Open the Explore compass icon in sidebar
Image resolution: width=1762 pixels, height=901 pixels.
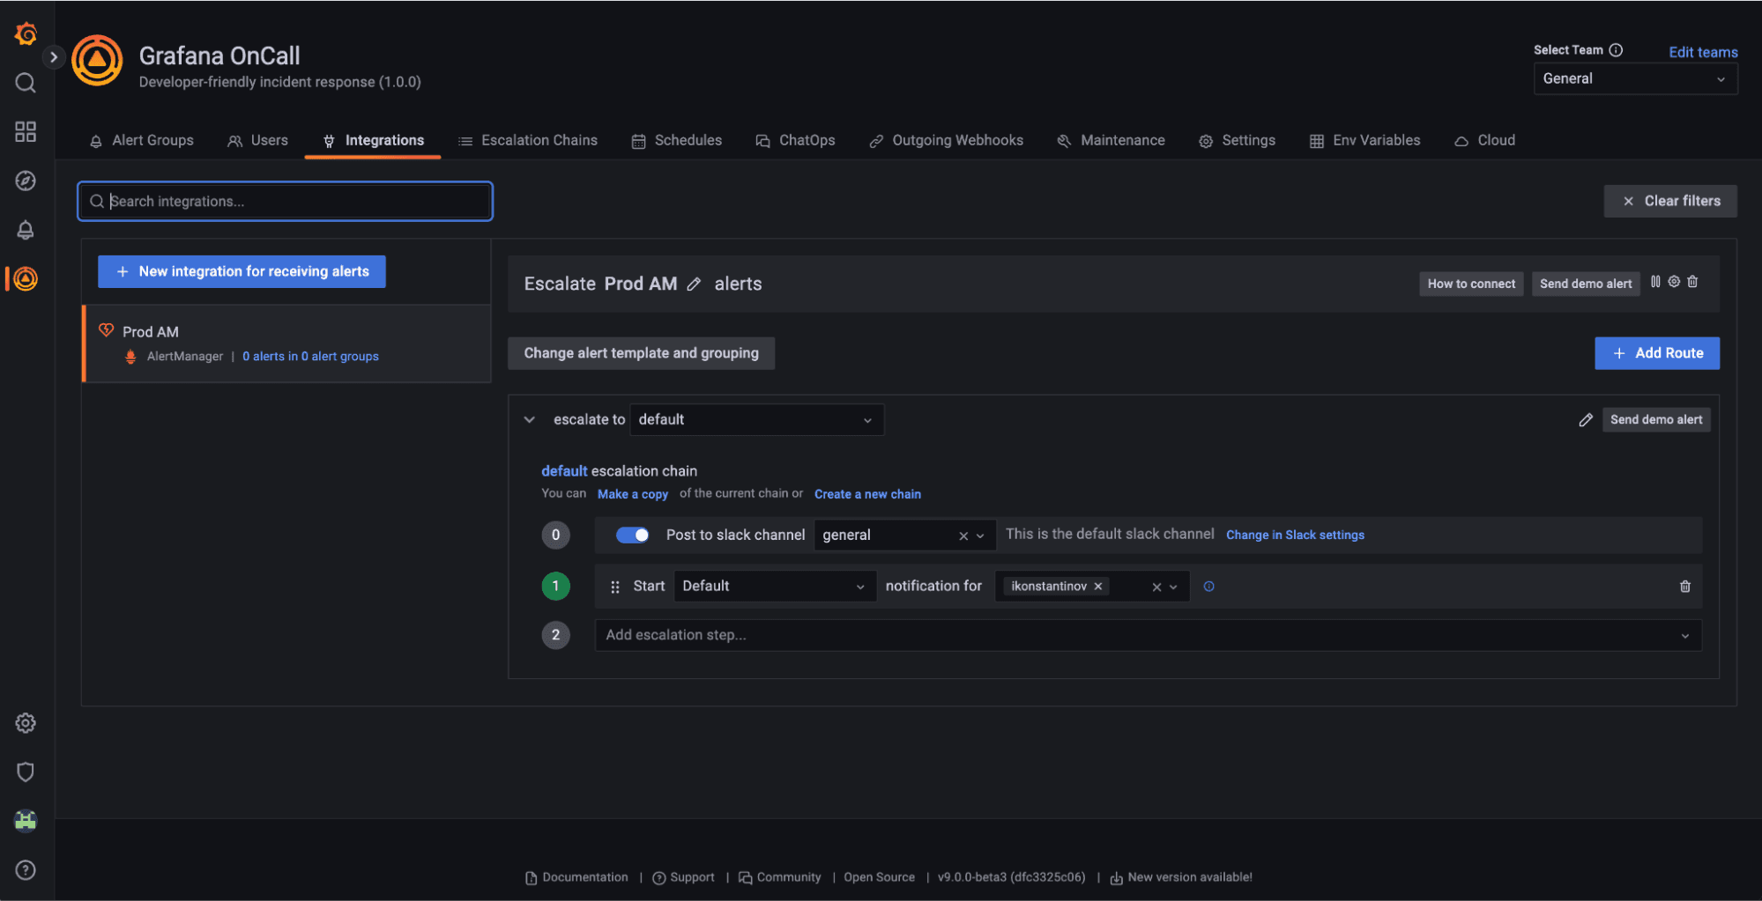pyautogui.click(x=25, y=181)
